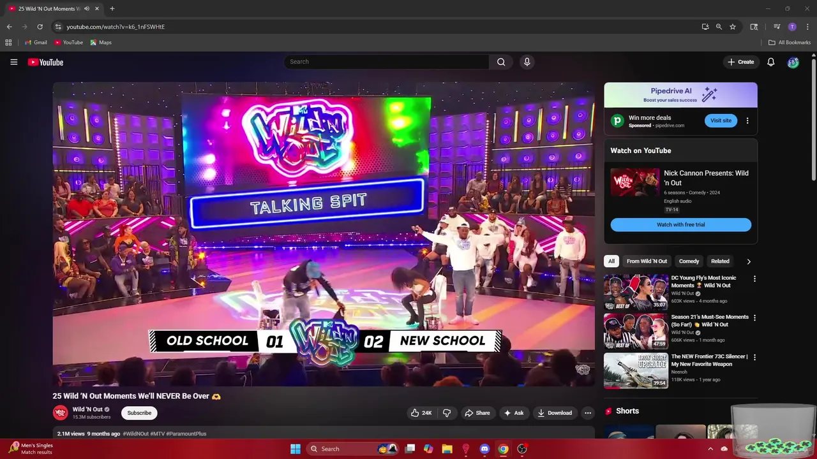The width and height of the screenshot is (817, 459).
Task: Focus the YouTube search field
Action: pyautogui.click(x=386, y=62)
